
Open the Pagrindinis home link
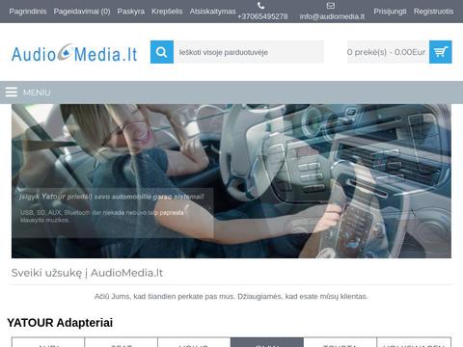coord(28,12)
